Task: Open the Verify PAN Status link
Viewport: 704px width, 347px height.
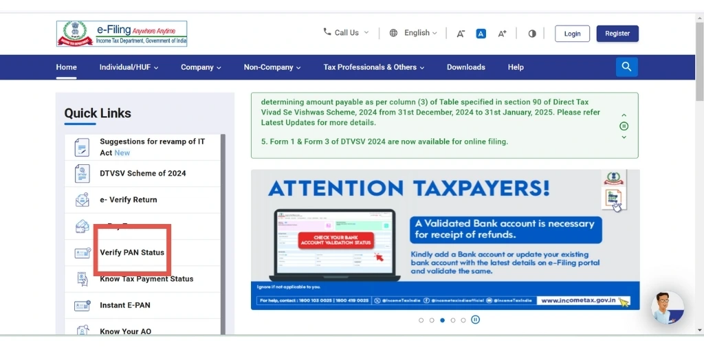Action: (x=132, y=252)
